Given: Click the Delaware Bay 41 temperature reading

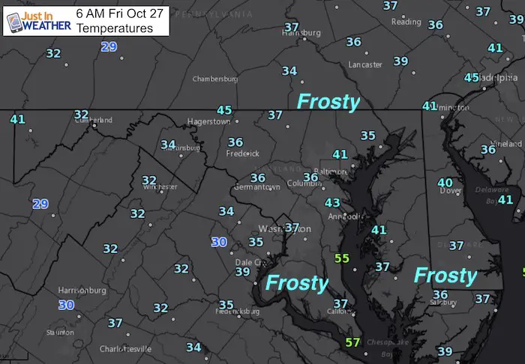Looking at the screenshot, I should [505, 199].
